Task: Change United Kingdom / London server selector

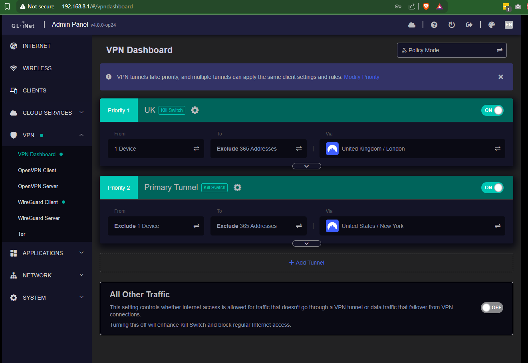Action: click(412, 149)
